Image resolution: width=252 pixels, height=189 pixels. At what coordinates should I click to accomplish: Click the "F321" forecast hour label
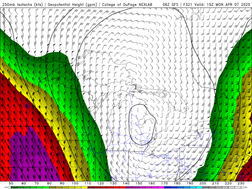pyautogui.click(x=188, y=4)
